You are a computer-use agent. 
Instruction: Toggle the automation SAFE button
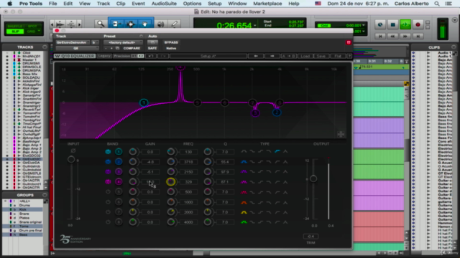(x=152, y=48)
